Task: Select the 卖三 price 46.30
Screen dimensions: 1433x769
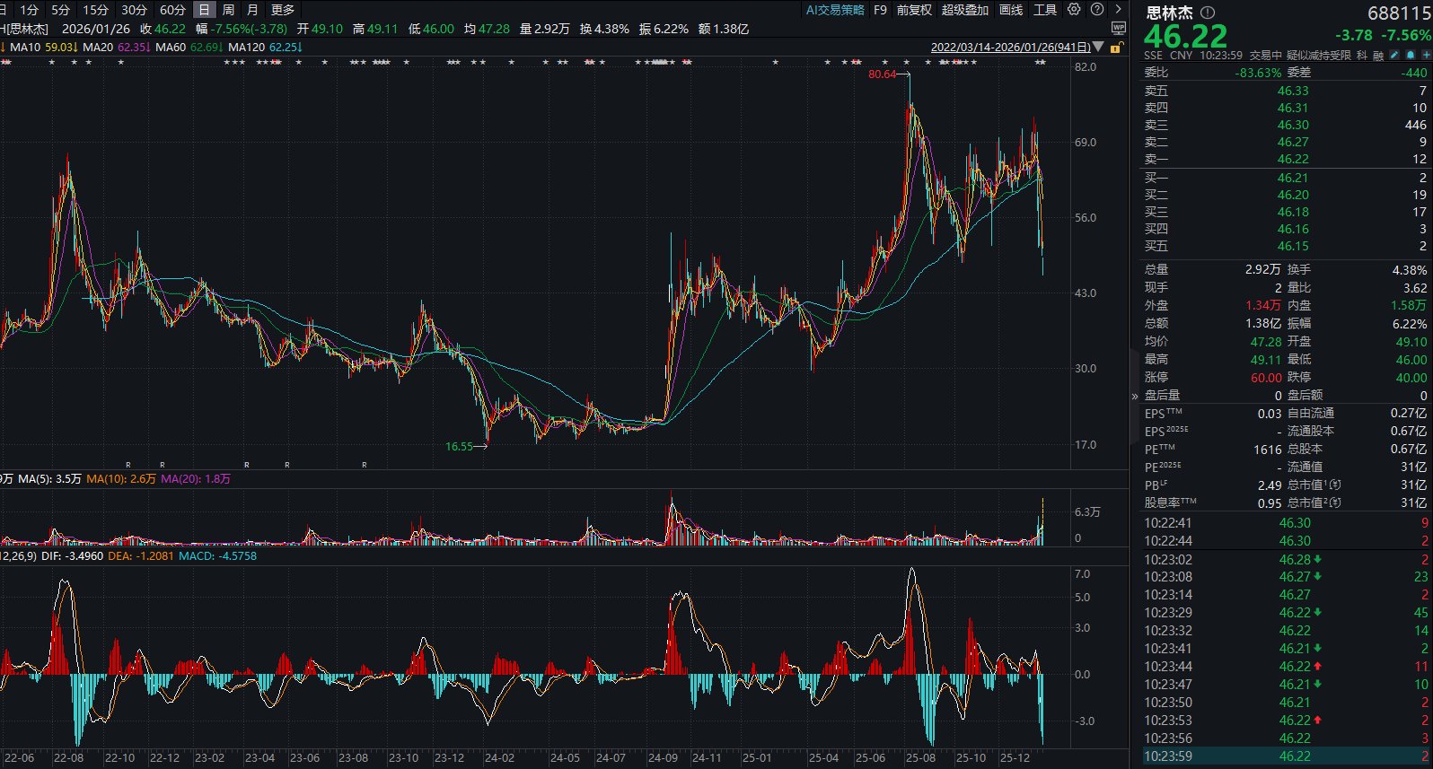Action: click(x=1293, y=125)
